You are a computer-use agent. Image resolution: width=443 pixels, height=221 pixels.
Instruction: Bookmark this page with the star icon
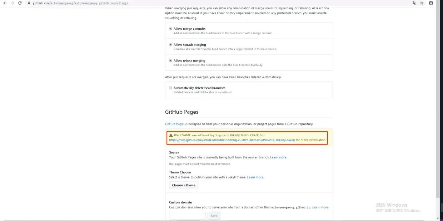point(422,3)
